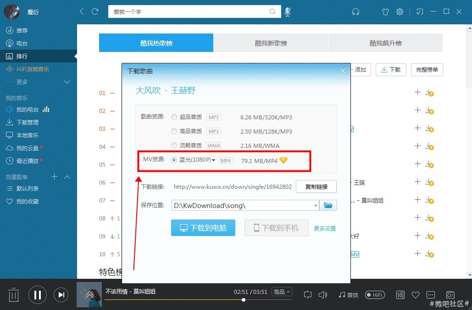
Task: Open the playlist queue icon
Action: pos(450,294)
